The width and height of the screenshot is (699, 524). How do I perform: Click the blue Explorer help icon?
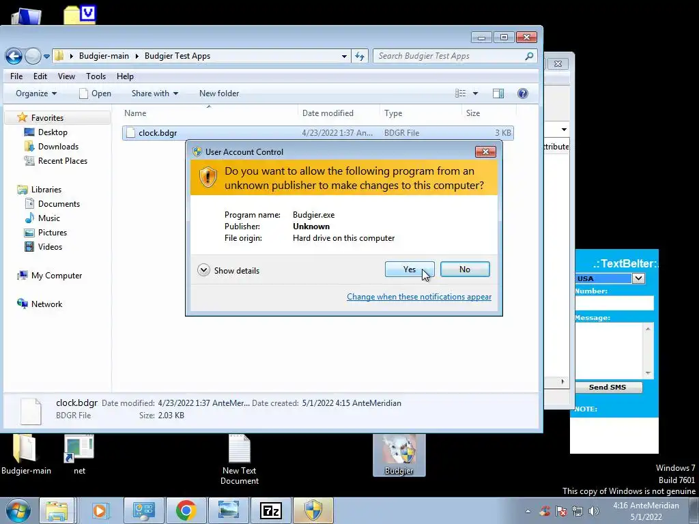pyautogui.click(x=522, y=93)
